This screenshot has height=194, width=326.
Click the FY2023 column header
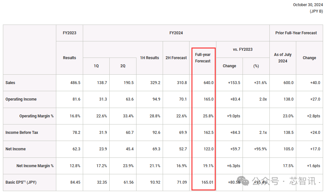[70, 33]
